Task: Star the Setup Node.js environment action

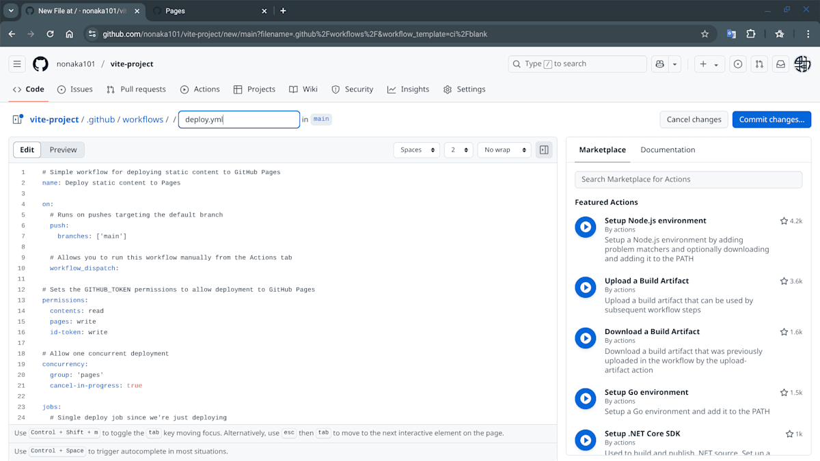Action: pyautogui.click(x=784, y=221)
